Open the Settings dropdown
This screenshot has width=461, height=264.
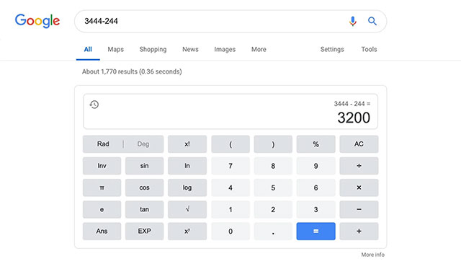[332, 49]
